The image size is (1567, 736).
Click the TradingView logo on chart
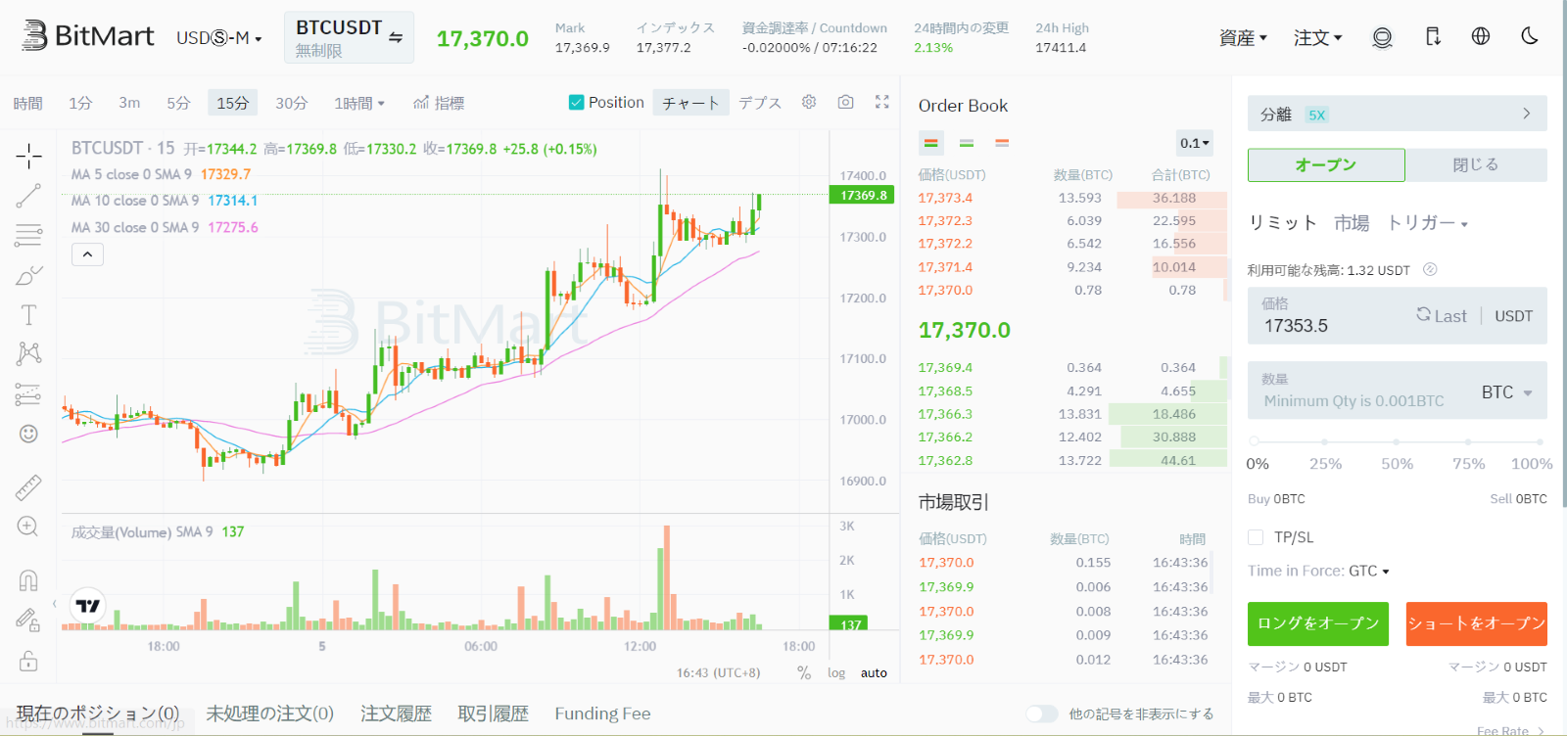tap(88, 606)
